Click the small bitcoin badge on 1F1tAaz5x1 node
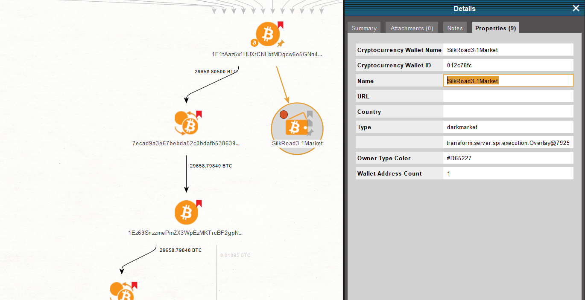Image resolution: width=585 pixels, height=300 pixels. 254,42
